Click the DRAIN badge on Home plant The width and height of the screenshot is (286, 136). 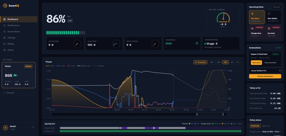[28, 67]
